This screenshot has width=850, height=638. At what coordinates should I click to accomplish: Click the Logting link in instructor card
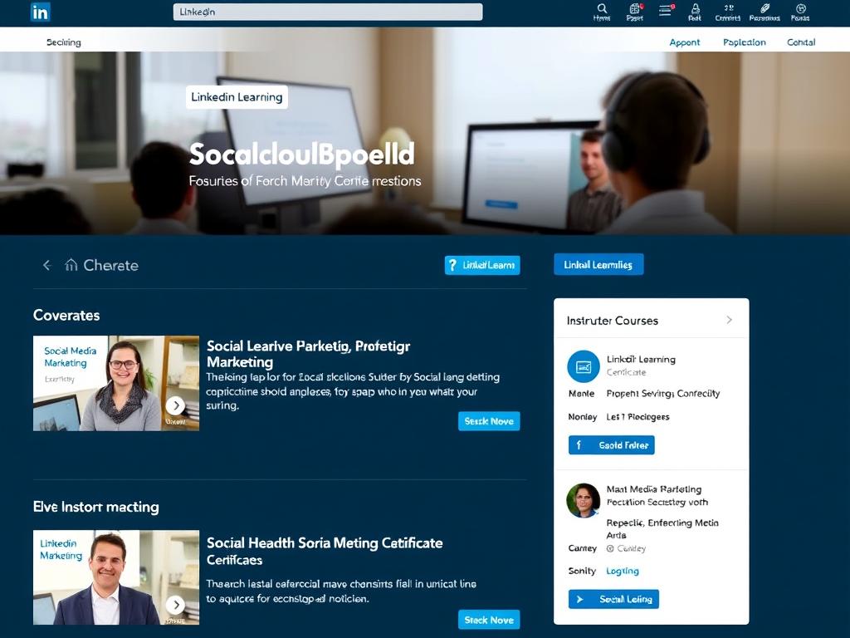pyautogui.click(x=623, y=571)
